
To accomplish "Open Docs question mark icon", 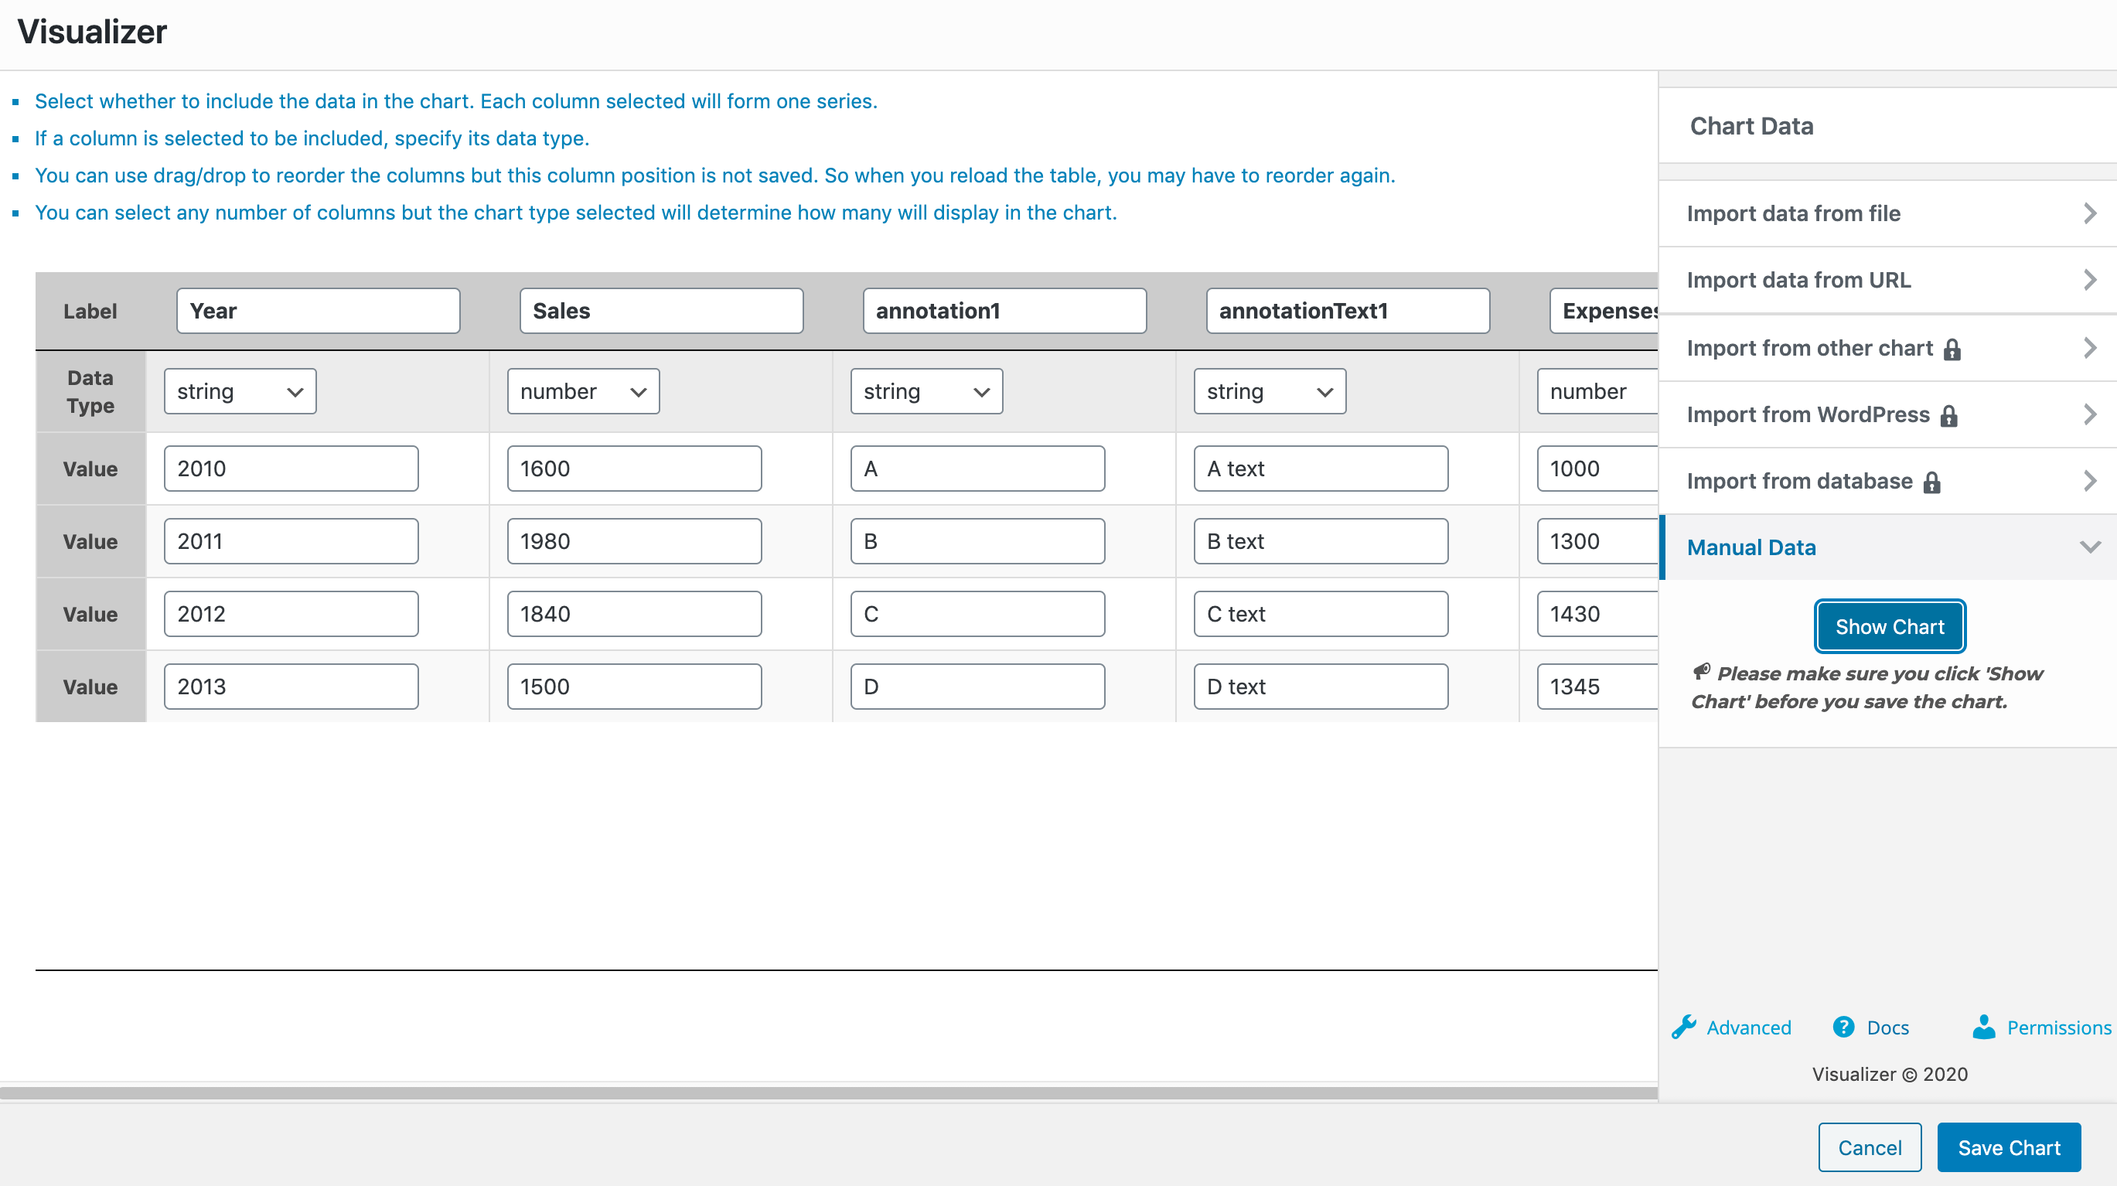I will [1843, 1027].
